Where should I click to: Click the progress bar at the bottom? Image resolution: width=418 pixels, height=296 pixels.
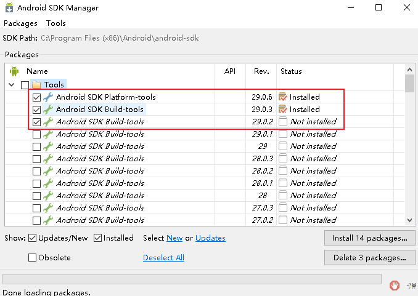(192, 279)
